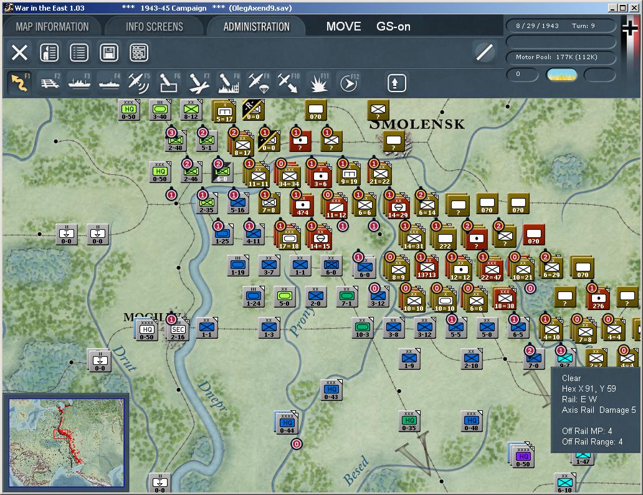Click the diagonal slash icon in admin bar
Viewport: 643px width, 495px height.
click(484, 52)
